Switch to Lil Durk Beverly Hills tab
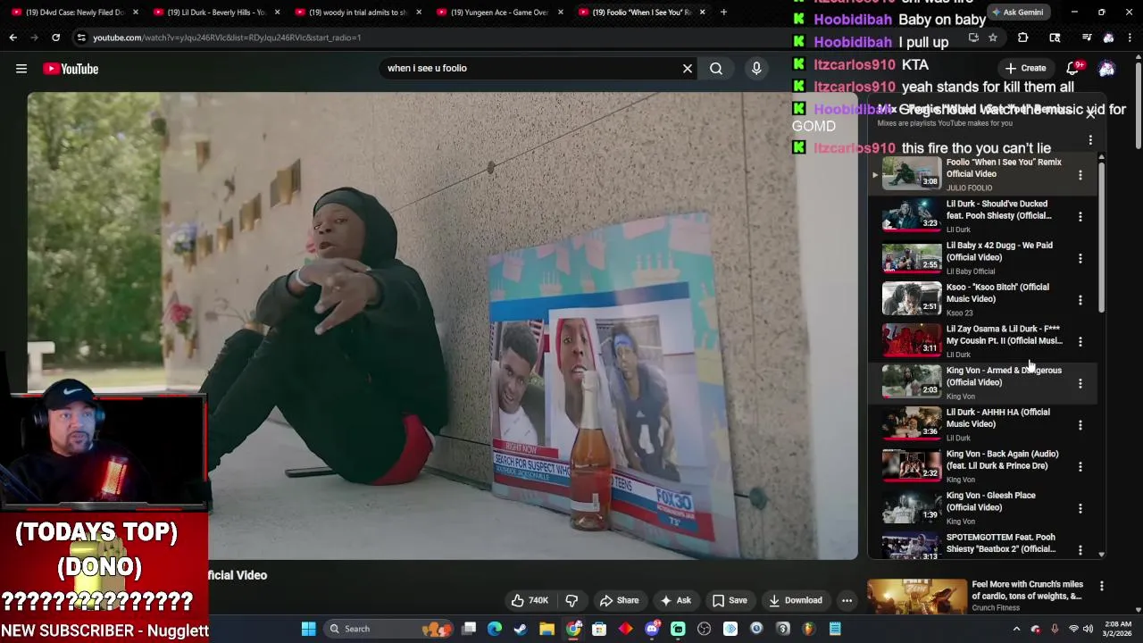Screen dimensions: 1143x643 [x=216, y=13]
